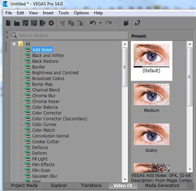Viewport: 196px width, 191px height.
Task: Click the Defocus plug-in icon
Action: tap(28, 147)
